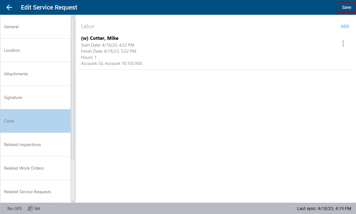Click sidebar scrollbar down arrow
Viewport: 356px width, 214px height.
(x=73, y=201)
